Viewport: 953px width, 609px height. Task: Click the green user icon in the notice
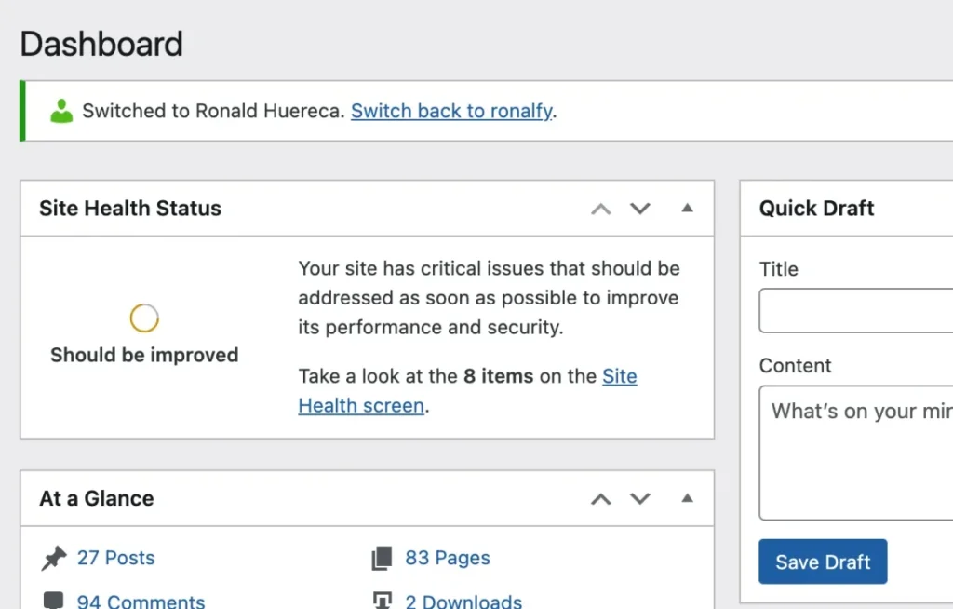[61, 111]
